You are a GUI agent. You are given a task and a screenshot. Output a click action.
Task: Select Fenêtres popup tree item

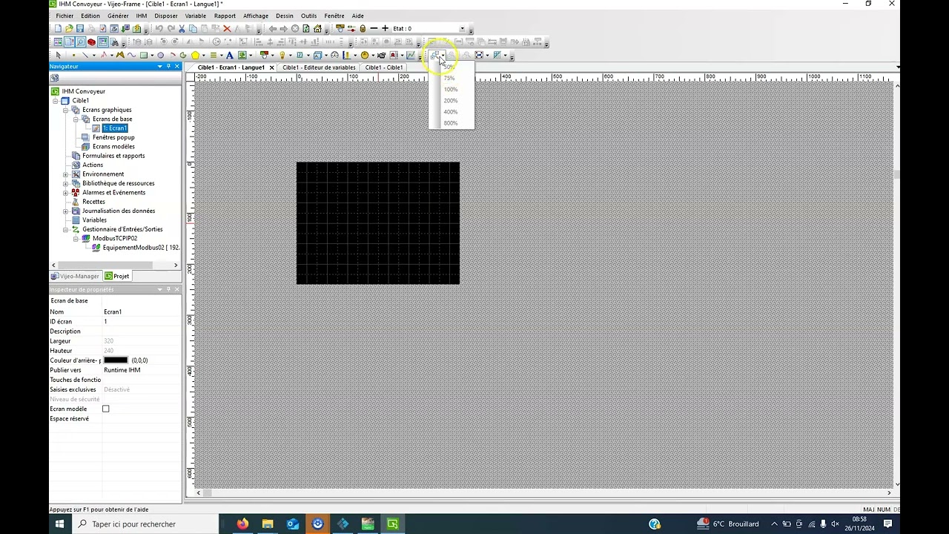tap(113, 137)
